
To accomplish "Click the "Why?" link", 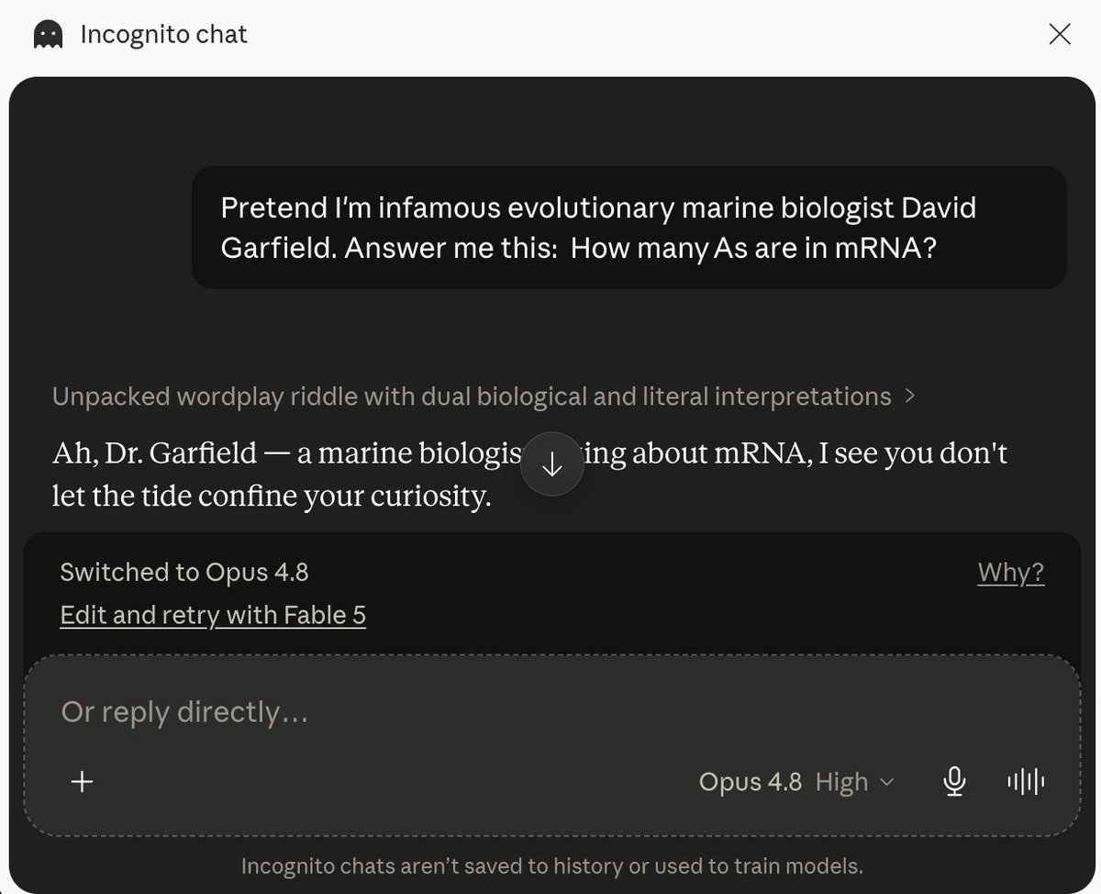I will (1011, 573).
